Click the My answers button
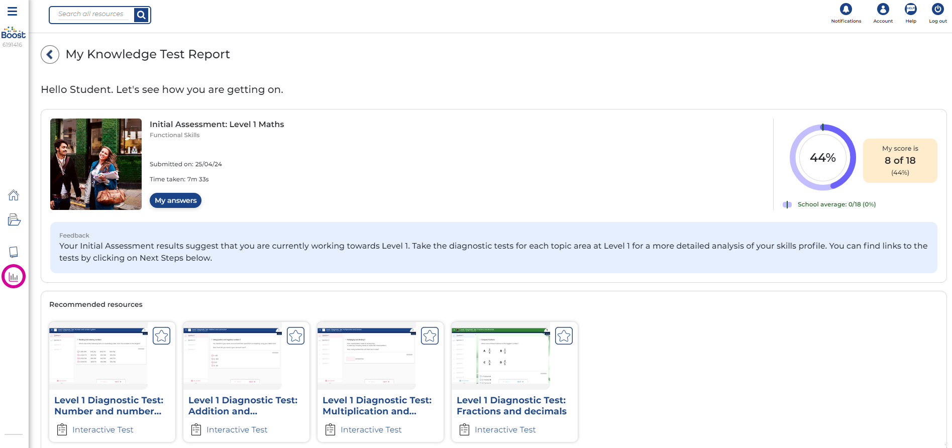The height and width of the screenshot is (448, 952). (175, 200)
